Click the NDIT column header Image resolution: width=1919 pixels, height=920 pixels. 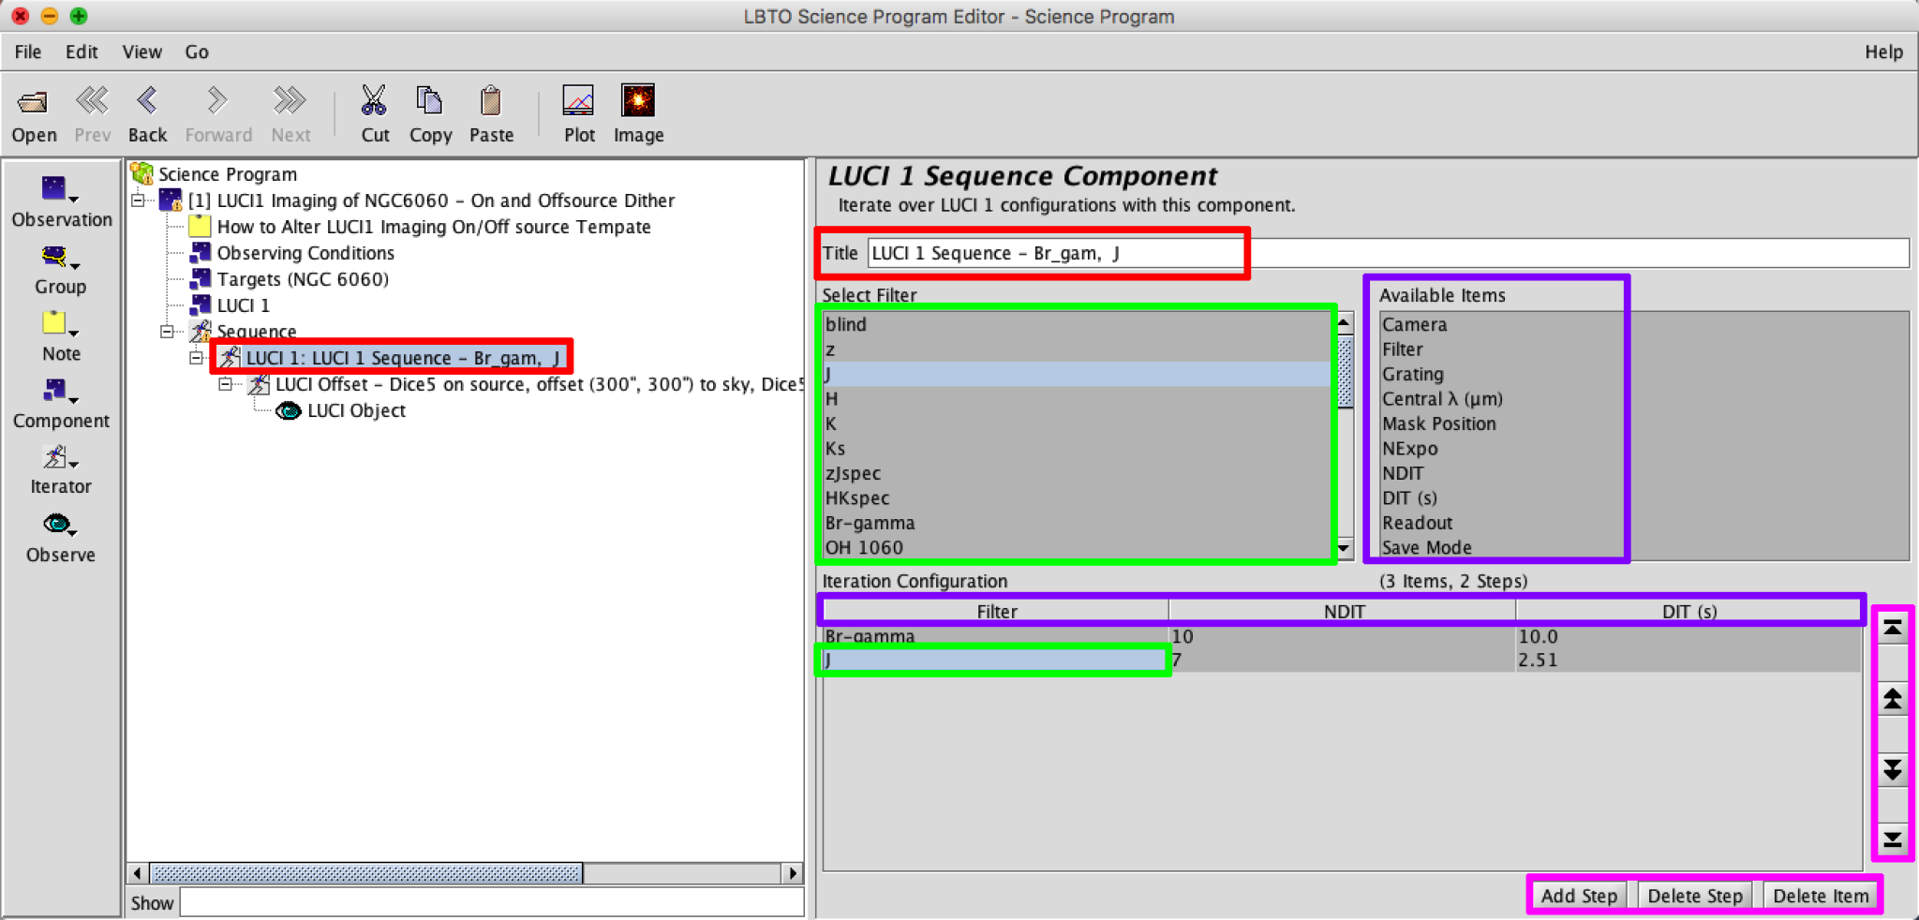pyautogui.click(x=1343, y=611)
